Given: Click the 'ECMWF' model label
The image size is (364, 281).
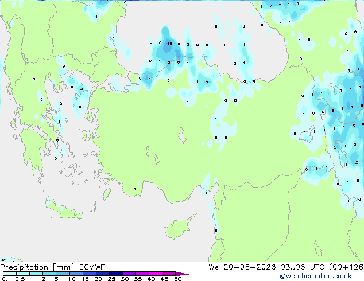Looking at the screenshot, I should [x=92, y=267].
